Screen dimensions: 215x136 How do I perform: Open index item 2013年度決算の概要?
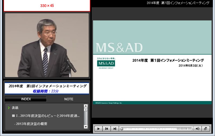[31, 124]
